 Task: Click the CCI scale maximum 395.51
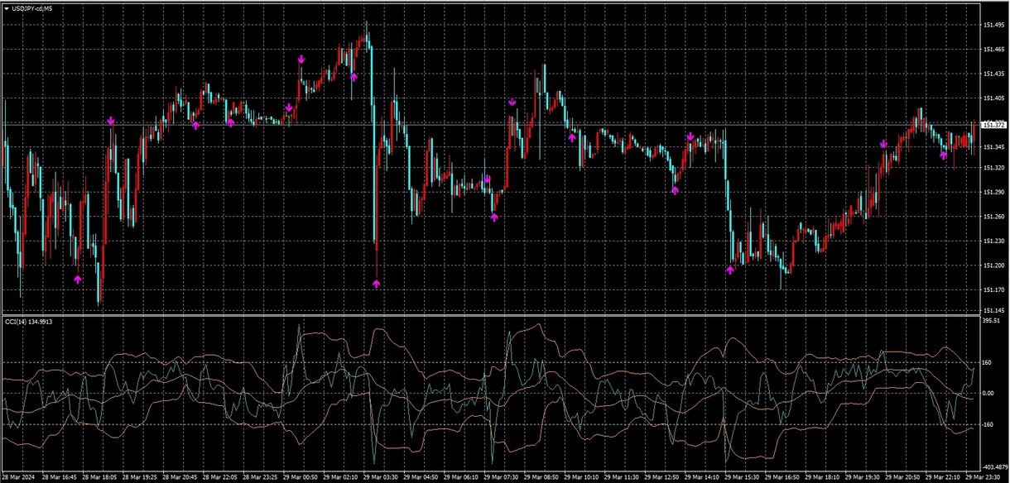click(992, 321)
